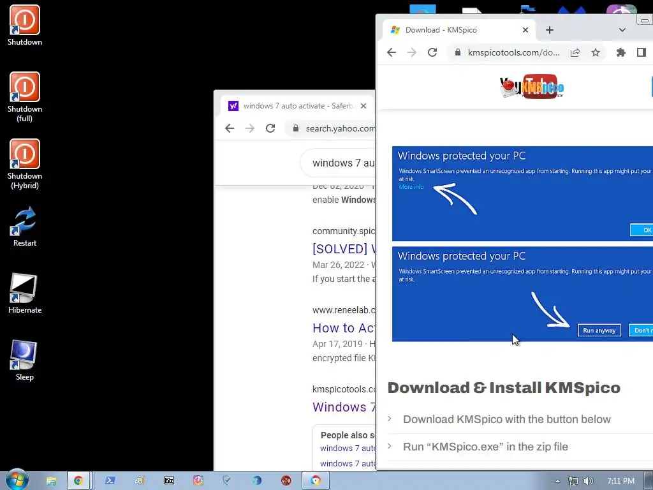
Task: Open the How to Ac... reneelab result
Action: tap(344, 328)
